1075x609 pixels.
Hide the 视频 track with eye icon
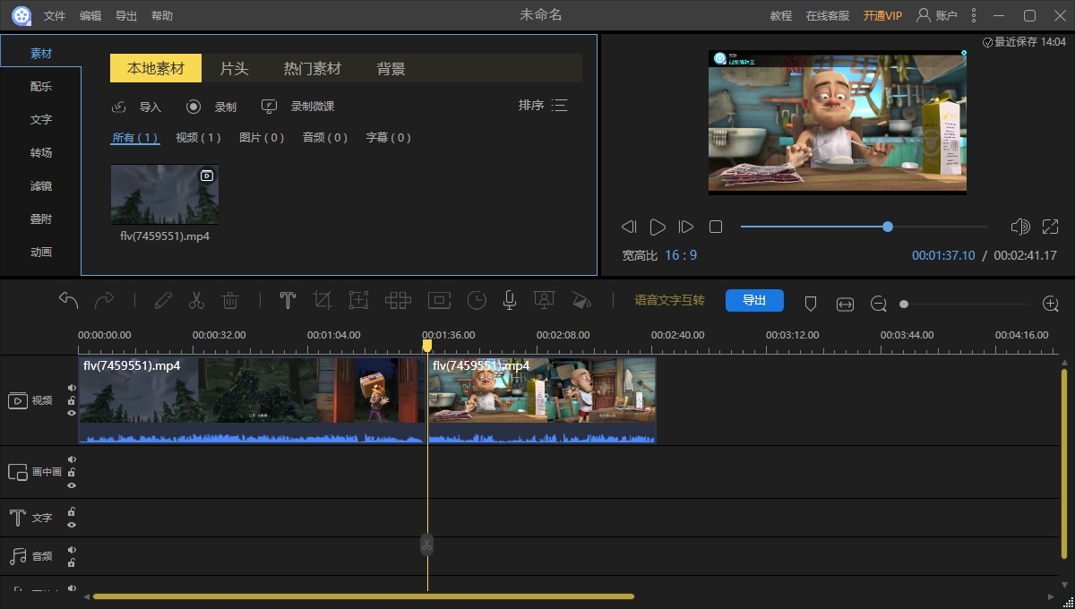pos(72,413)
